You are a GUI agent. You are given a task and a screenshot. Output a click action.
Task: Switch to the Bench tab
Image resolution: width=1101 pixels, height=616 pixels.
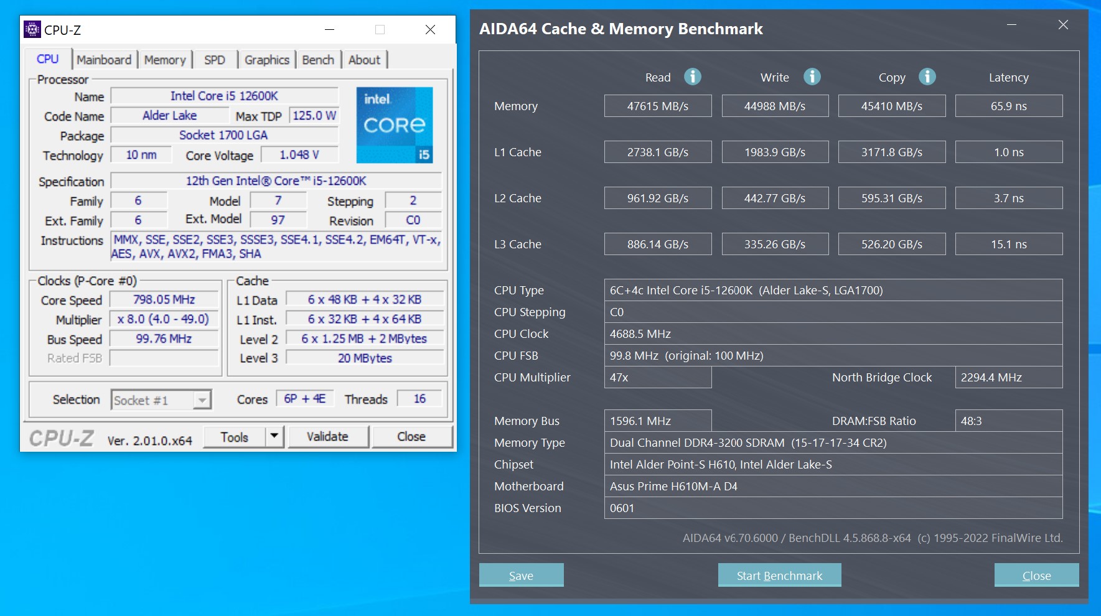coord(318,60)
